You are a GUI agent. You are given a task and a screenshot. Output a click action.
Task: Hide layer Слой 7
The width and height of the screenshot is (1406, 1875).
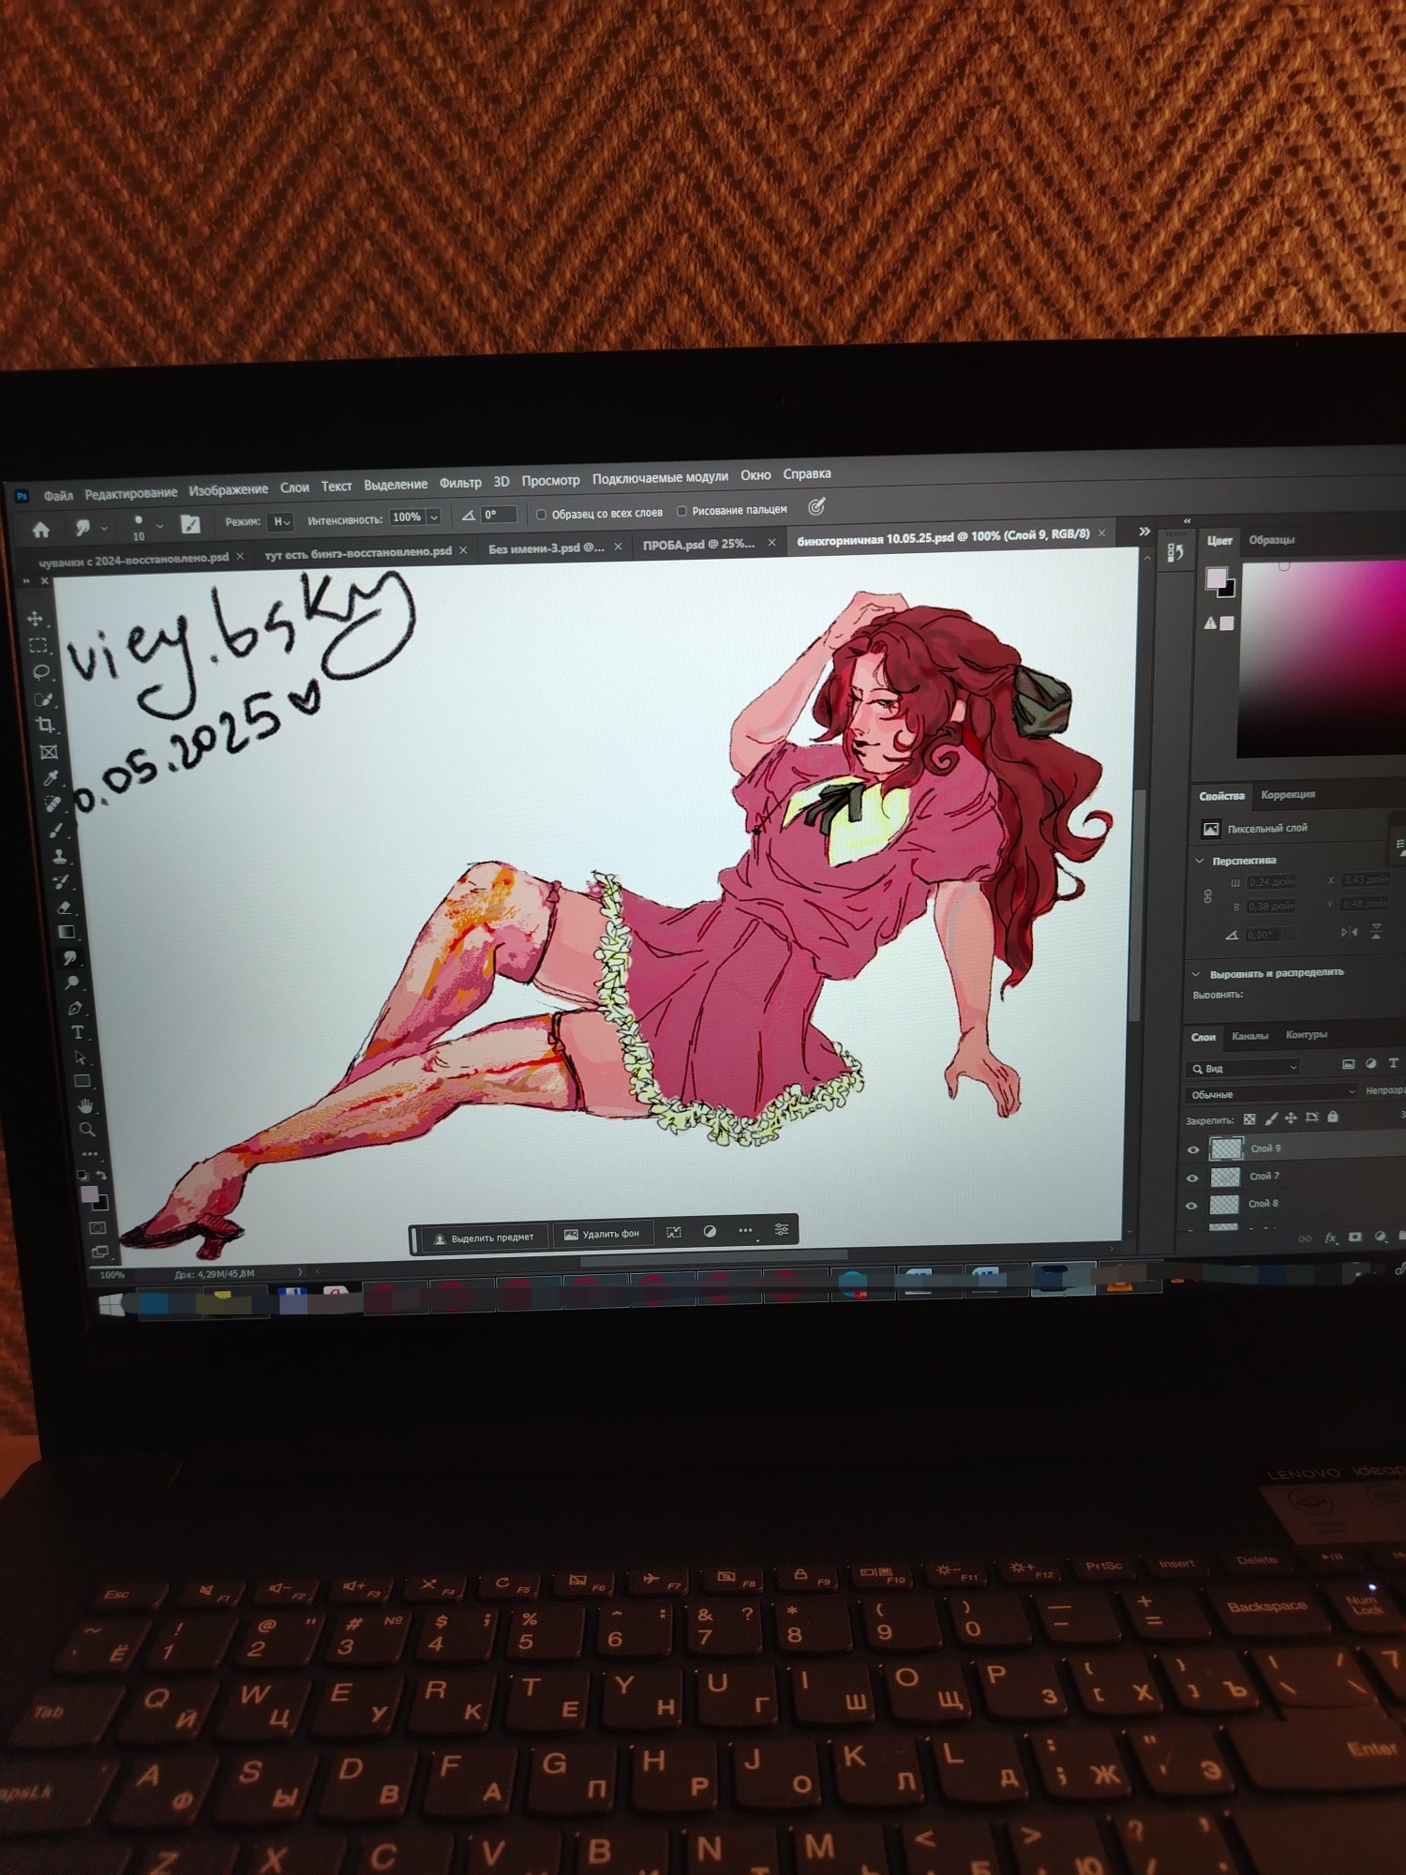point(1192,1177)
